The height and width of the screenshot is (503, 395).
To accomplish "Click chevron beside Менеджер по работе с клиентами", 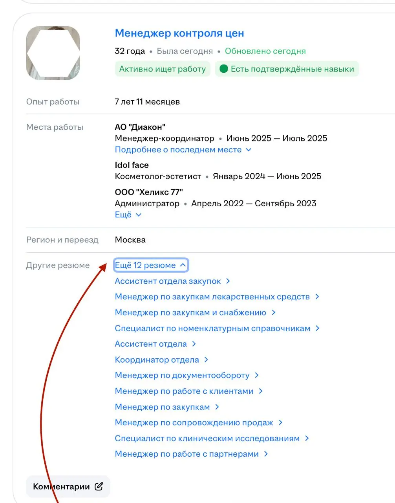I will click(261, 391).
